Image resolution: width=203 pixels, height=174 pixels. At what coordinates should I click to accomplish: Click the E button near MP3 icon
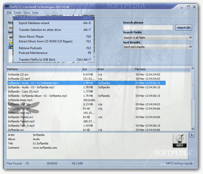(192, 135)
